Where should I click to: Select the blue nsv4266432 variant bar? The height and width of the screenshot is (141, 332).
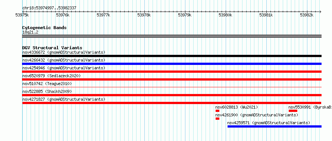[172, 64]
